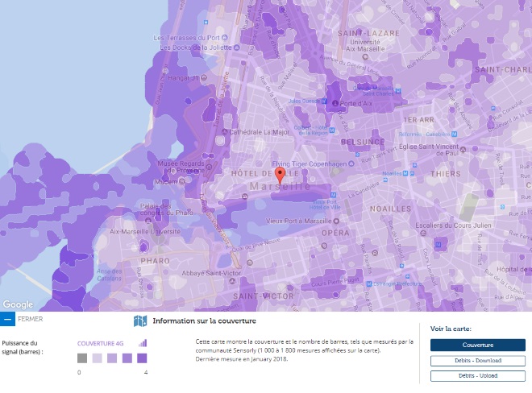532x393 pixels.
Task: Click the La Canebière street label
Action: (364, 190)
